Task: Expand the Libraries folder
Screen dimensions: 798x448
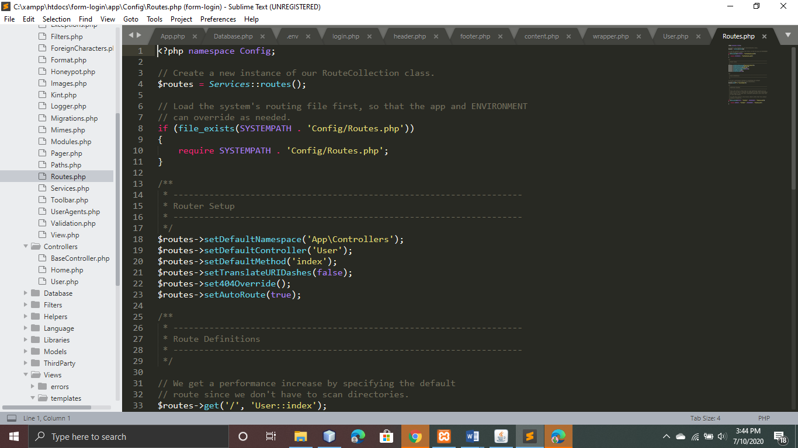Action: (x=26, y=340)
